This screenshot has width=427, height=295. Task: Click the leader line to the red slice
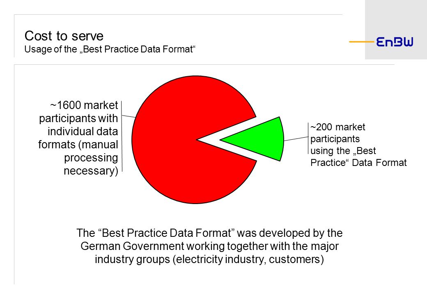point(129,116)
